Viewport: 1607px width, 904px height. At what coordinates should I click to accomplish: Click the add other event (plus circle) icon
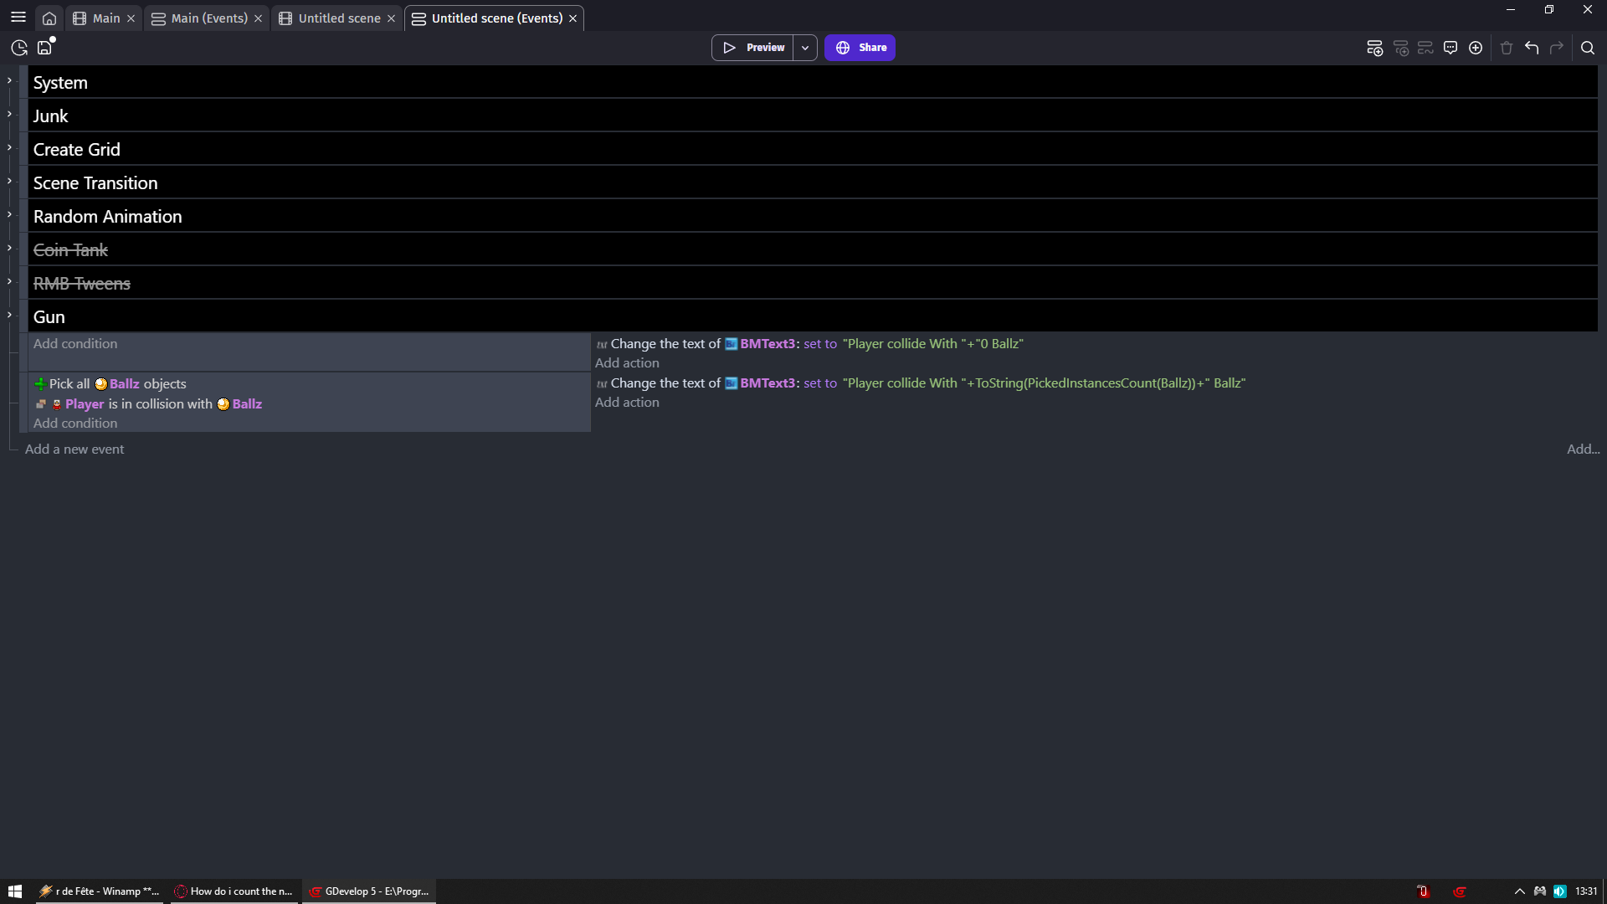tap(1476, 48)
